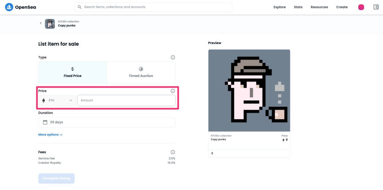This screenshot has width=383, height=190.
Task: Click the Complete listing button
Action: coord(56,178)
